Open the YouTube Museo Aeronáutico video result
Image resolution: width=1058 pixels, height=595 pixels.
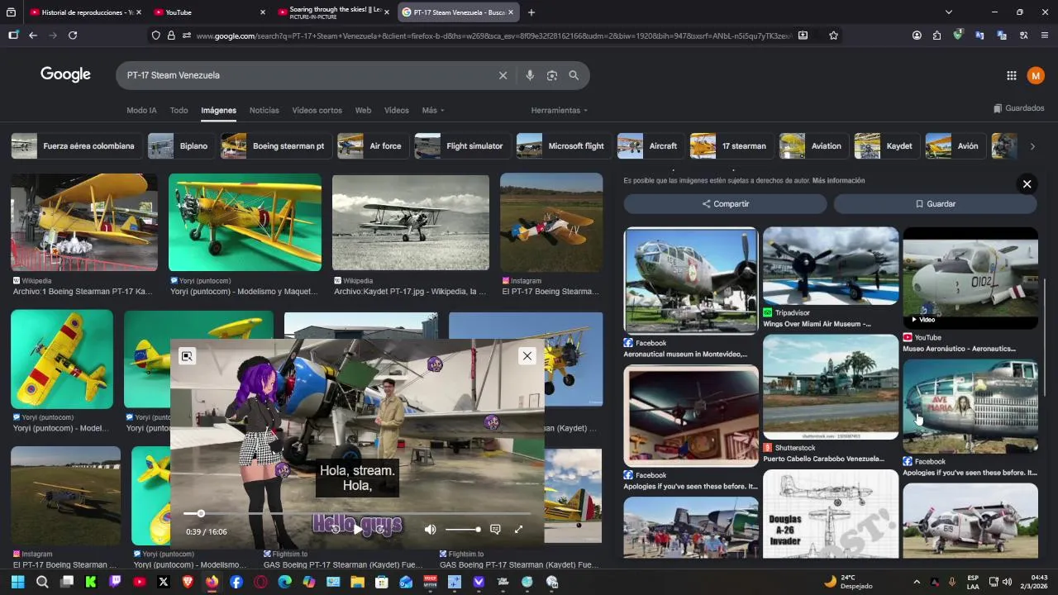point(970,278)
